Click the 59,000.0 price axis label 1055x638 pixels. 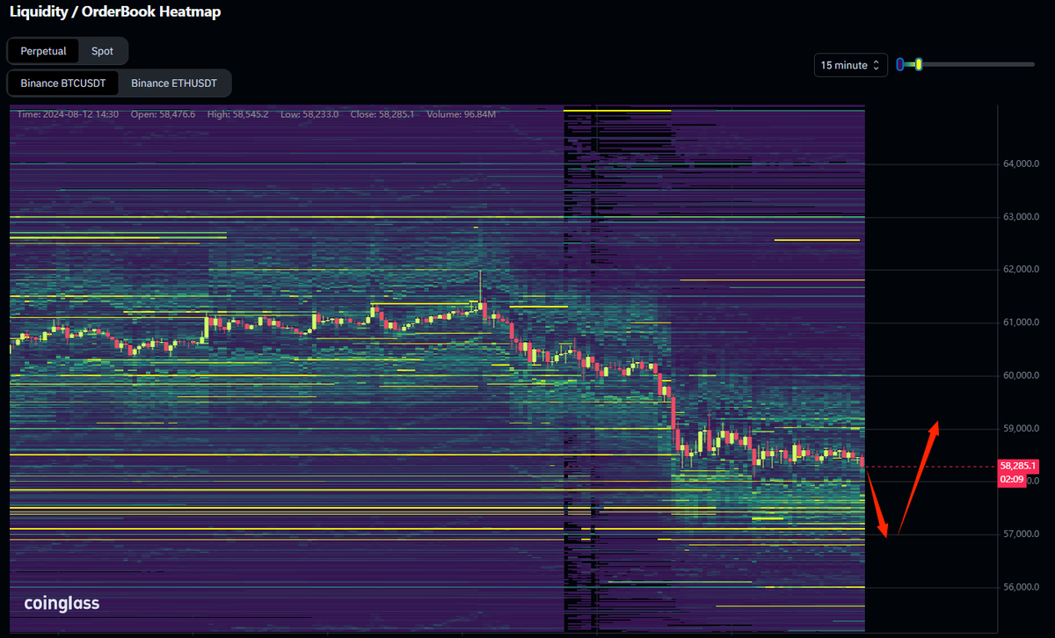[1022, 428]
